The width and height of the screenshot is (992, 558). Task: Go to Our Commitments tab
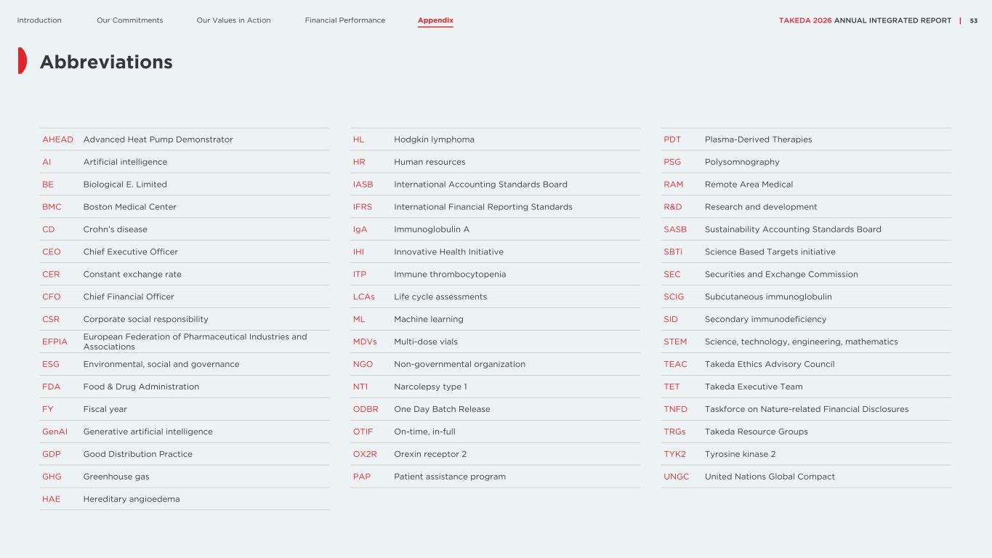(x=130, y=20)
